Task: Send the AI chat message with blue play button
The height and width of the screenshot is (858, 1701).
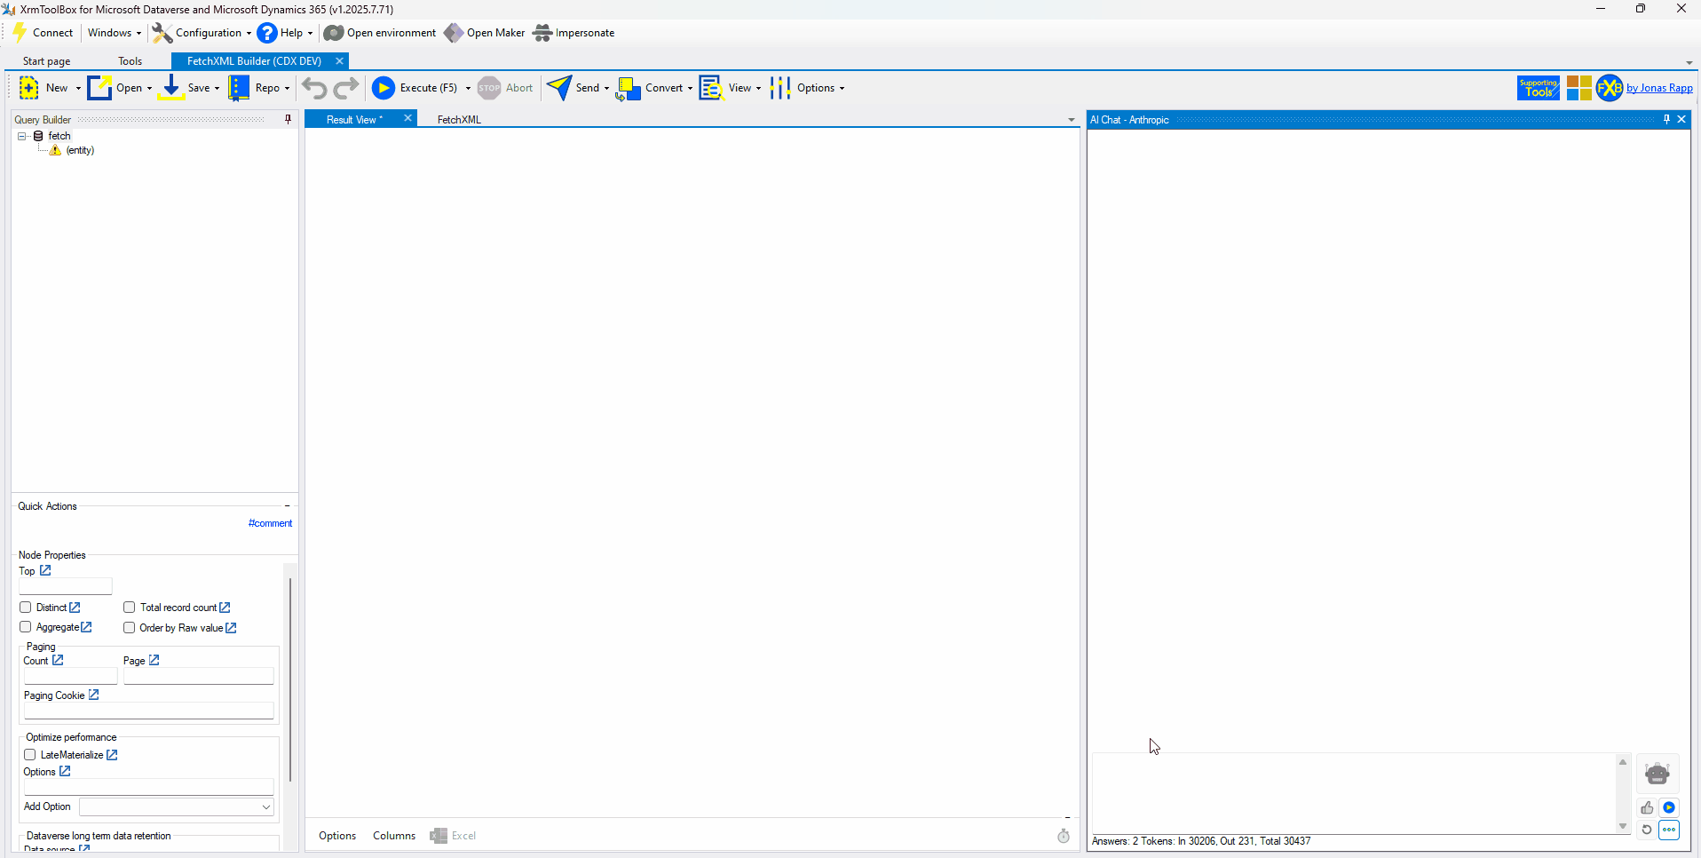Action: [1669, 807]
